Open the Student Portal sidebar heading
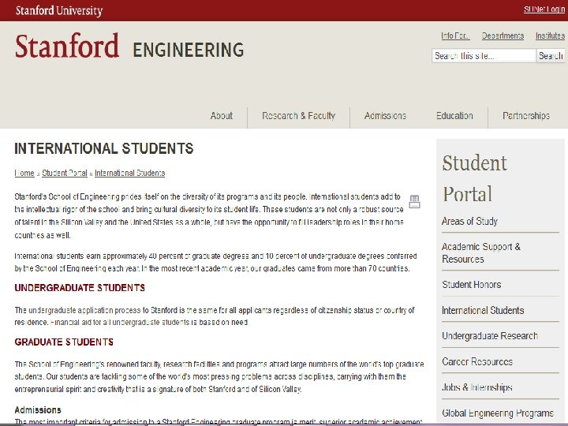Viewport: 568px width, 426px height. [x=474, y=178]
